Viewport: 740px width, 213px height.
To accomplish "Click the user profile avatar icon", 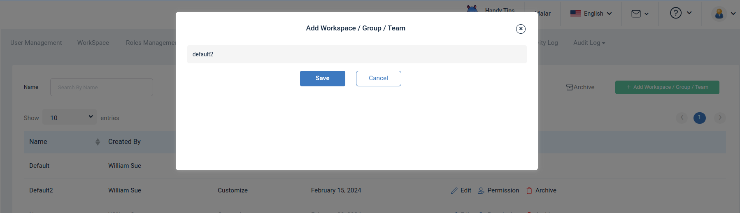I will [719, 14].
